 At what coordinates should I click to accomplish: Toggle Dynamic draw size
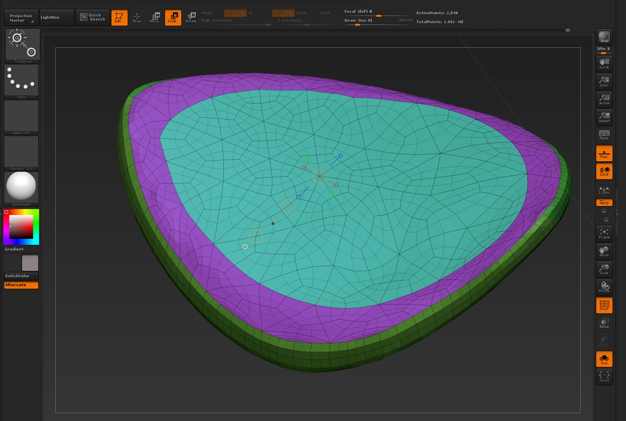coord(406,20)
